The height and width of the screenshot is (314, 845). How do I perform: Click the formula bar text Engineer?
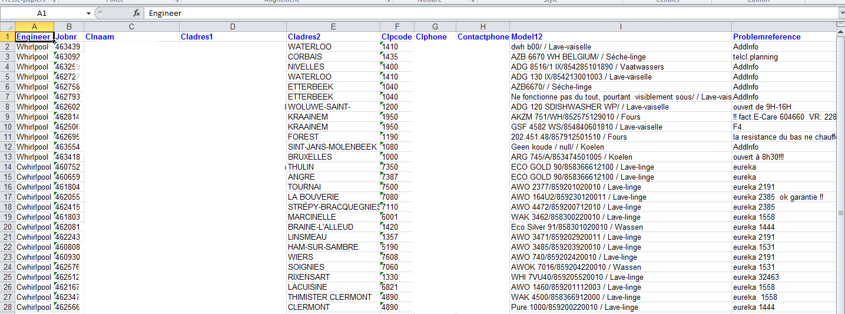pos(164,13)
